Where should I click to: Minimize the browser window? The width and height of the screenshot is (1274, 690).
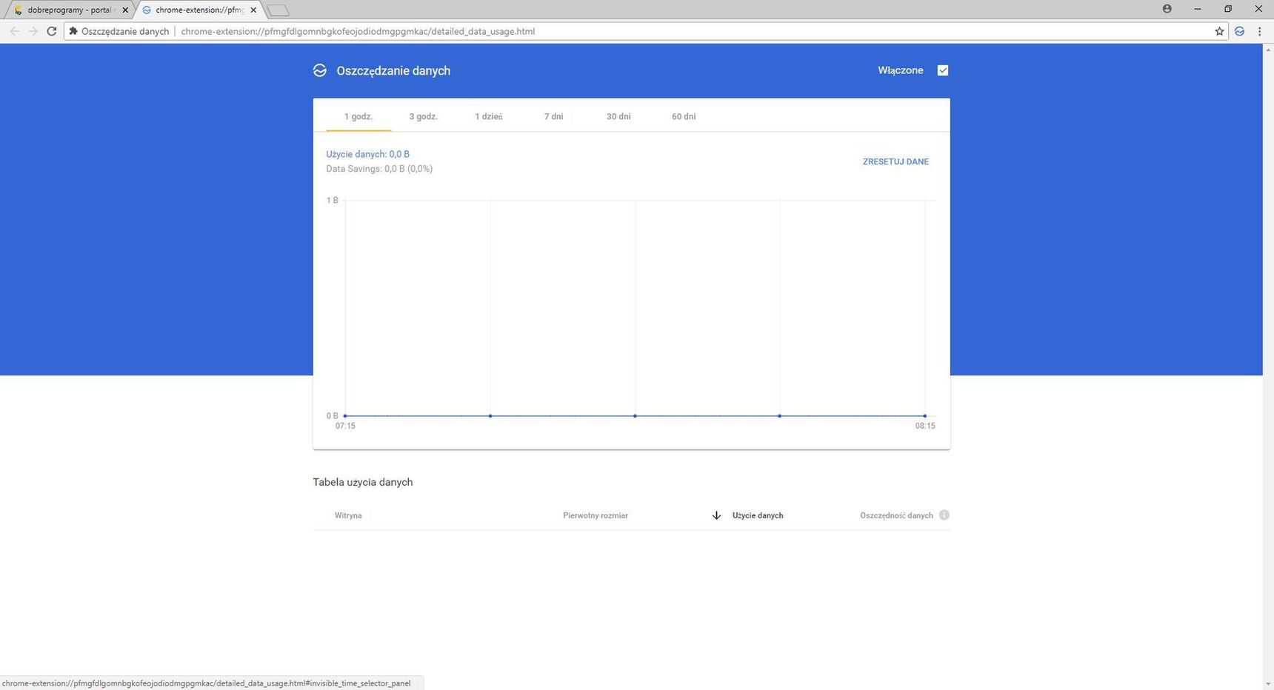1198,9
